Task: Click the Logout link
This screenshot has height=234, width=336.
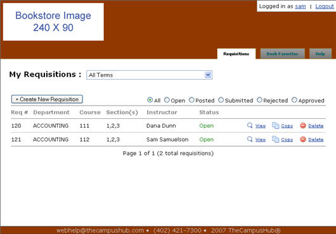Action: pyautogui.click(x=325, y=6)
